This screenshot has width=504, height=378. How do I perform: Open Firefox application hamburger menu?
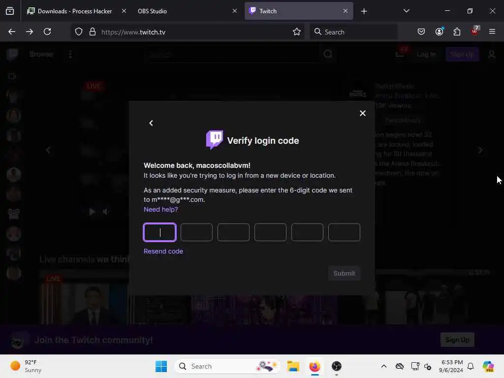492,31
